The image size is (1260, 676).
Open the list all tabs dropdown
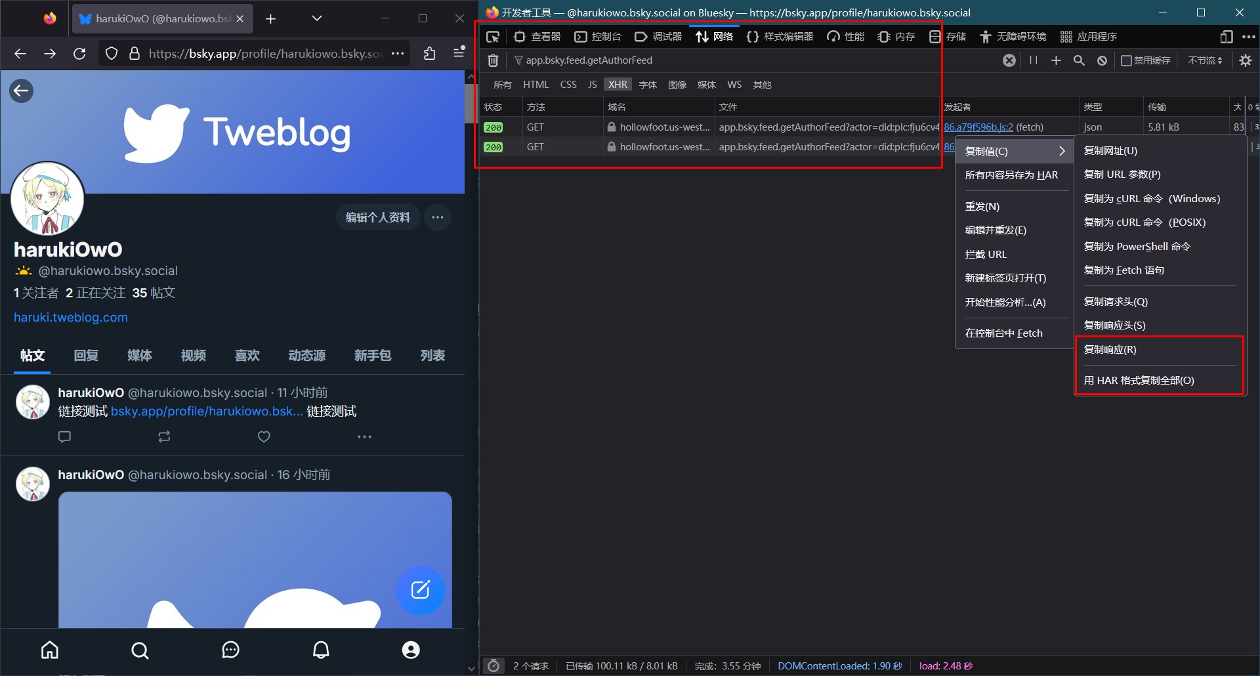pos(317,18)
